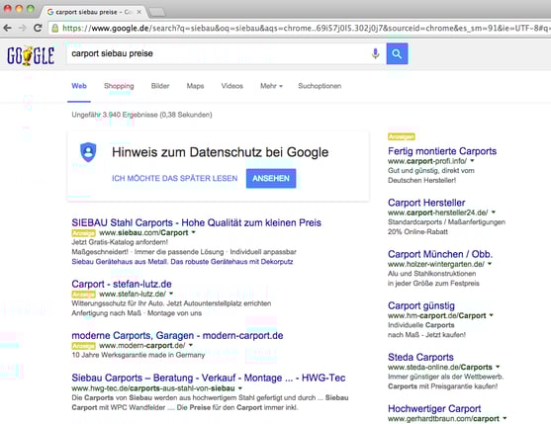Open a new browser tab
Screen dimensions: 551x424
tap(156, 12)
